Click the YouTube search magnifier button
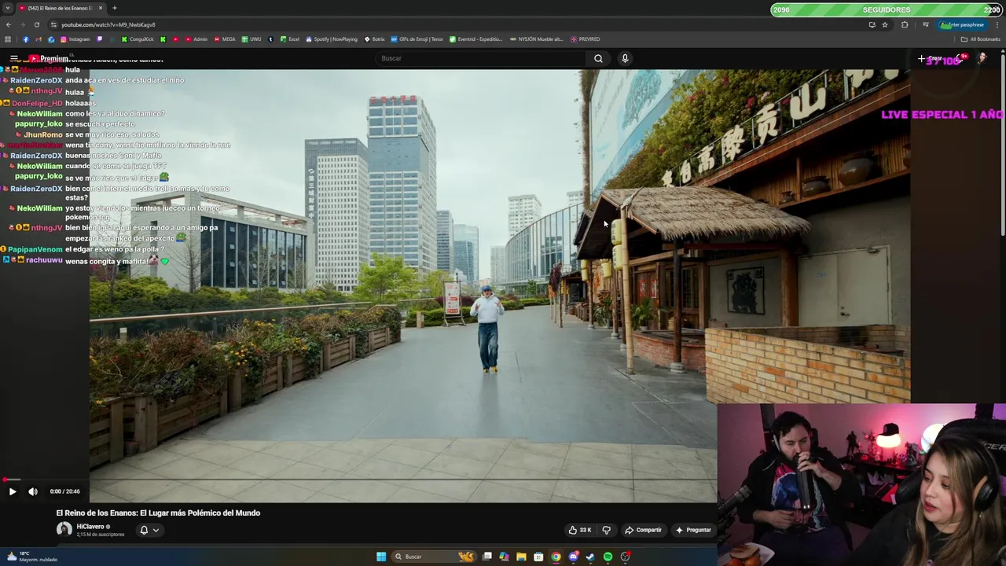Screen dimensions: 1006x566 598,58
